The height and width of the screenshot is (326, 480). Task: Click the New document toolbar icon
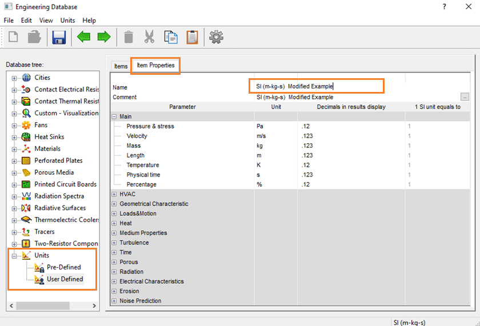[13, 37]
